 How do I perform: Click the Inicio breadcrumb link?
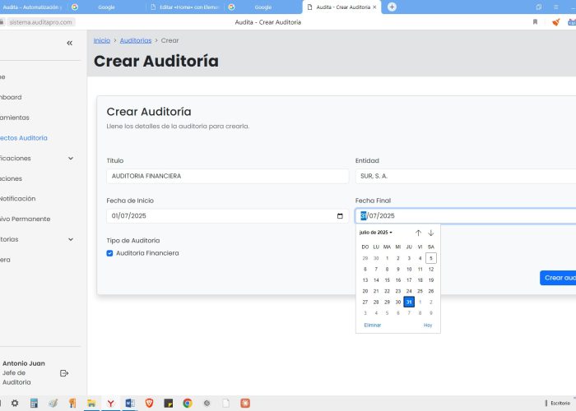102,40
